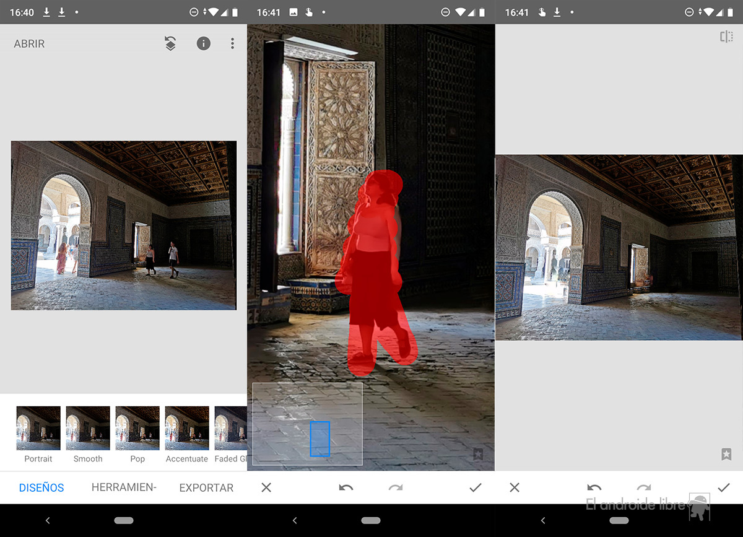The width and height of the screenshot is (743, 537).
Task: Tap the image info icon
Action: pyautogui.click(x=203, y=43)
